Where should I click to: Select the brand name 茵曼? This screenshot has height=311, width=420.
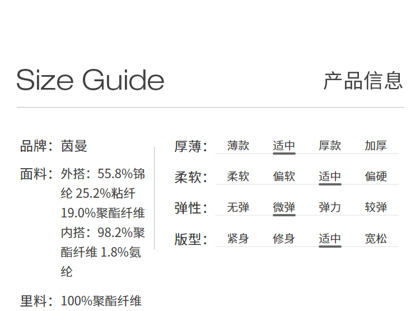[x=74, y=146]
